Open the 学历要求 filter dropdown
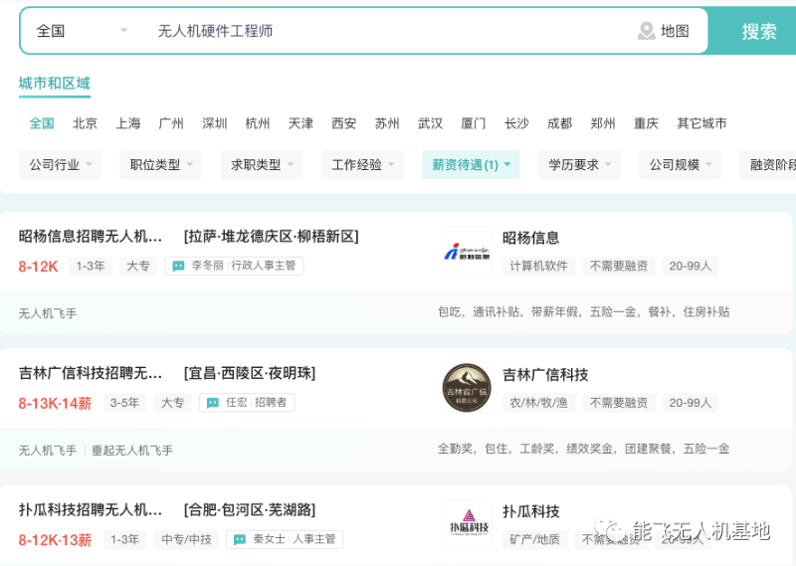Screen dimensions: 796x566 coord(579,164)
